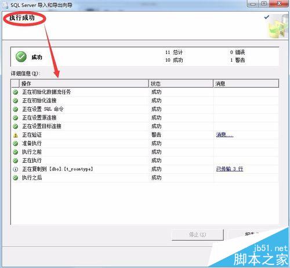The width and height of the screenshot is (290, 268).
Task: Click the 执行成功 page heading
Action: [x=22, y=18]
